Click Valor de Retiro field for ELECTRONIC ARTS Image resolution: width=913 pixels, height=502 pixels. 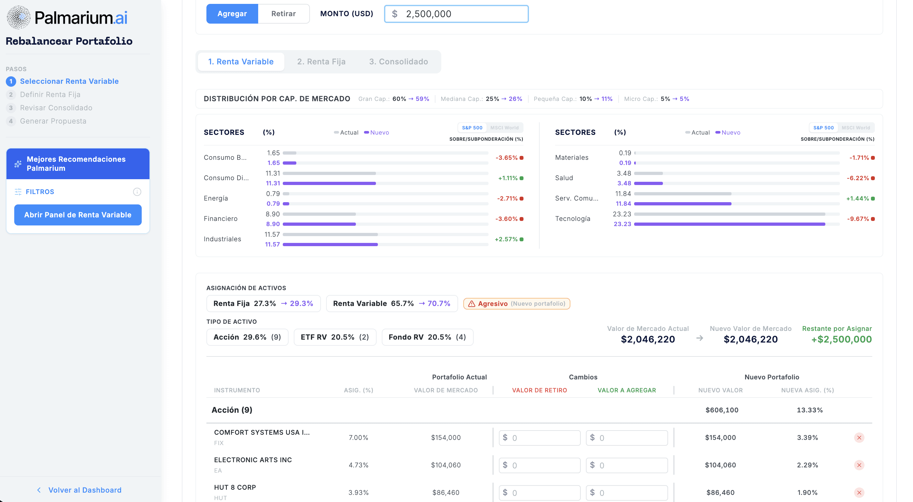539,465
